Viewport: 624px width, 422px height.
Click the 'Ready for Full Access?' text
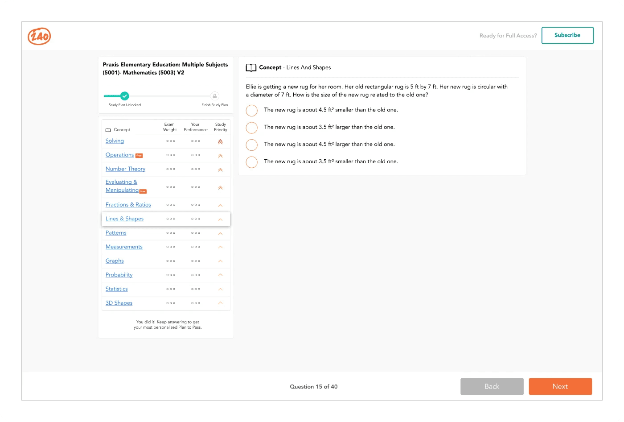click(508, 36)
